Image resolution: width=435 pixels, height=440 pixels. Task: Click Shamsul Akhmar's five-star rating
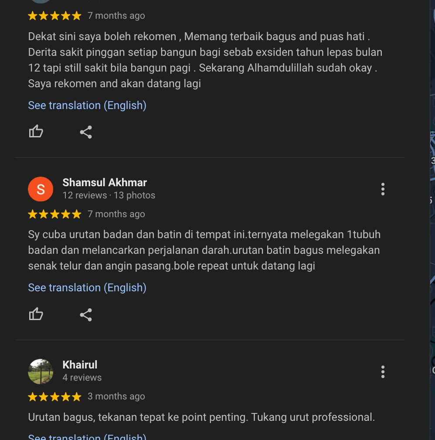(x=54, y=214)
